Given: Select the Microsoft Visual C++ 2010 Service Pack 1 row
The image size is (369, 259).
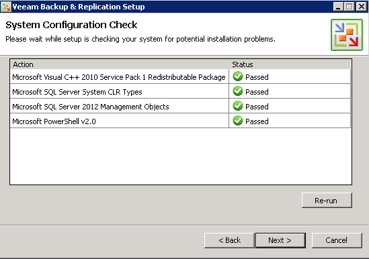Looking at the screenshot, I should pos(180,76).
